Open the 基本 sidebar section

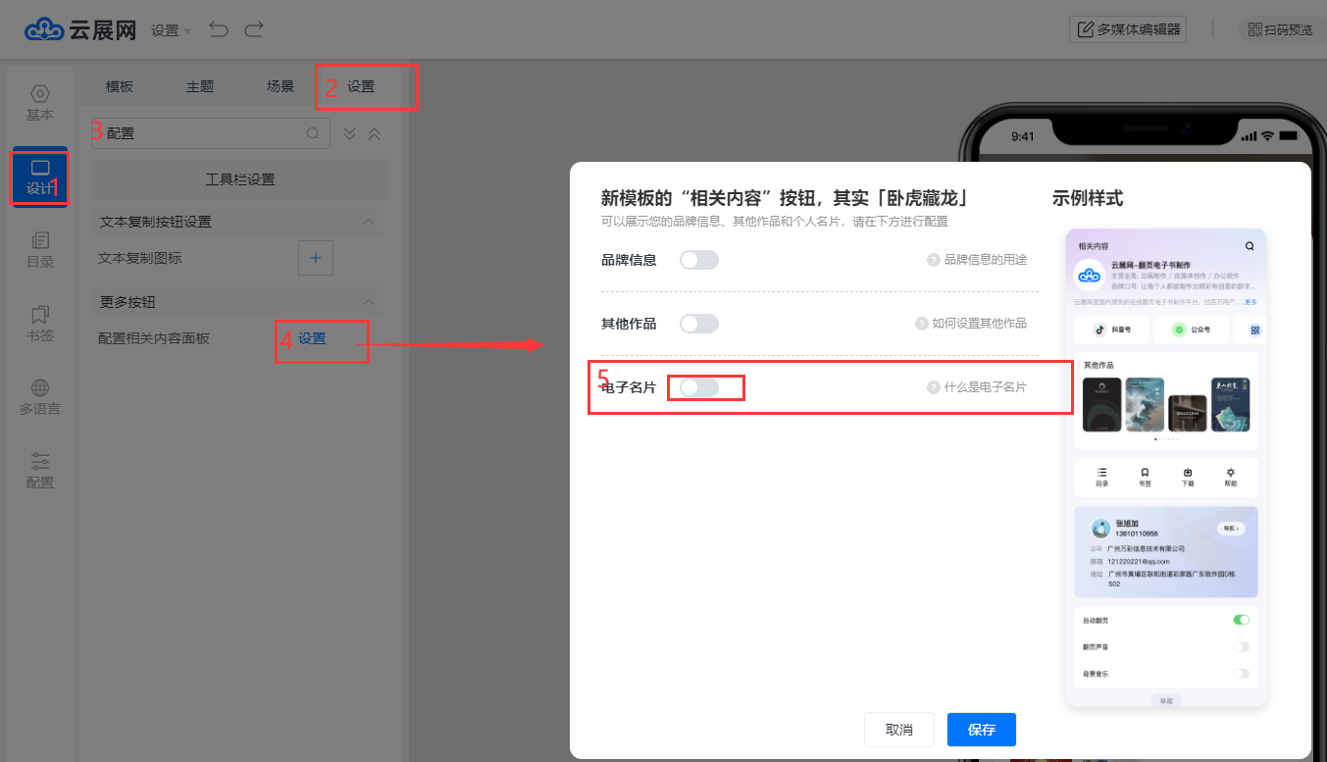click(x=40, y=103)
